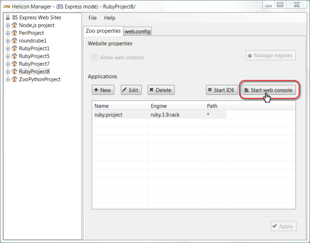This screenshot has width=310, height=243.
Task: Click the IIS Express Web Sites server icon
Action: click(8, 18)
